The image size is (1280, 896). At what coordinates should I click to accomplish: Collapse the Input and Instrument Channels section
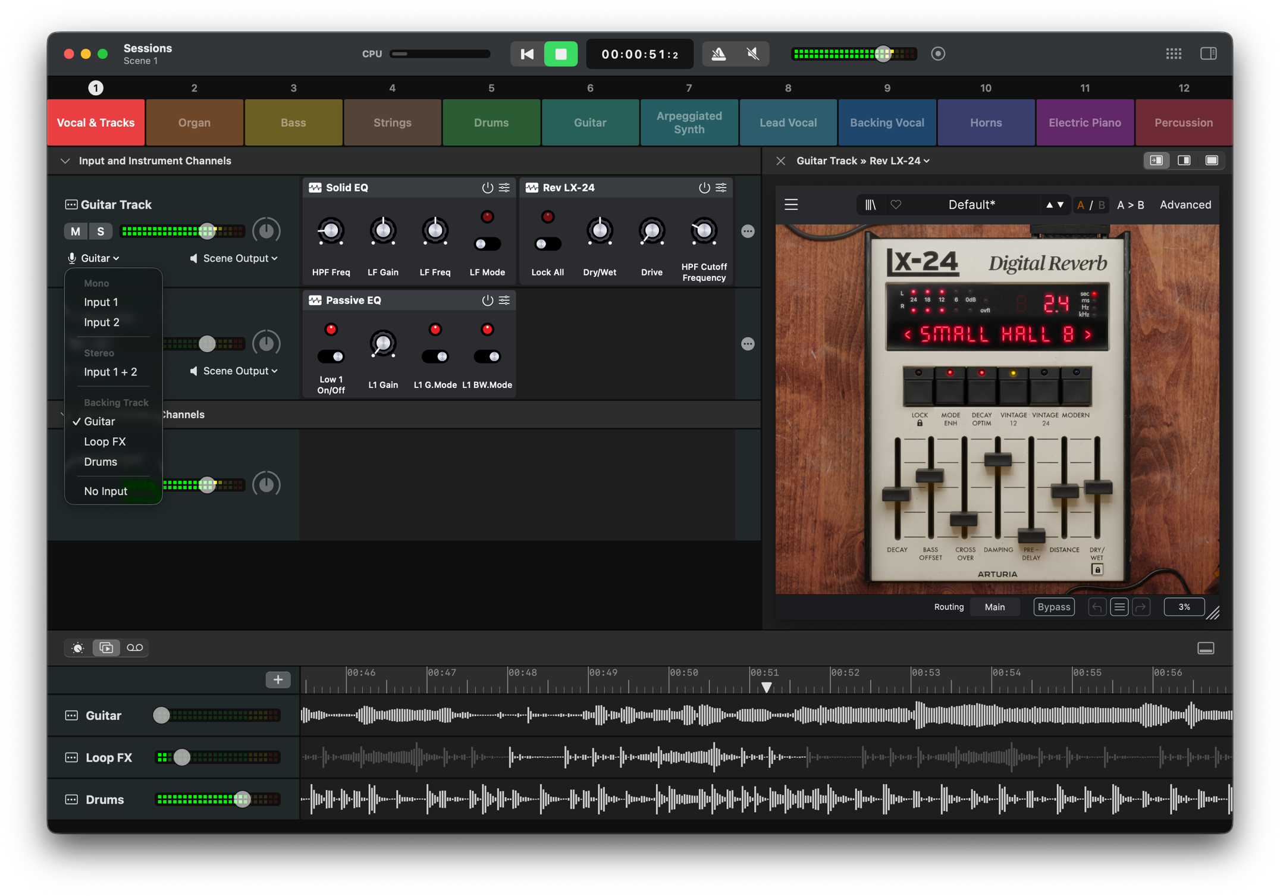pyautogui.click(x=65, y=161)
